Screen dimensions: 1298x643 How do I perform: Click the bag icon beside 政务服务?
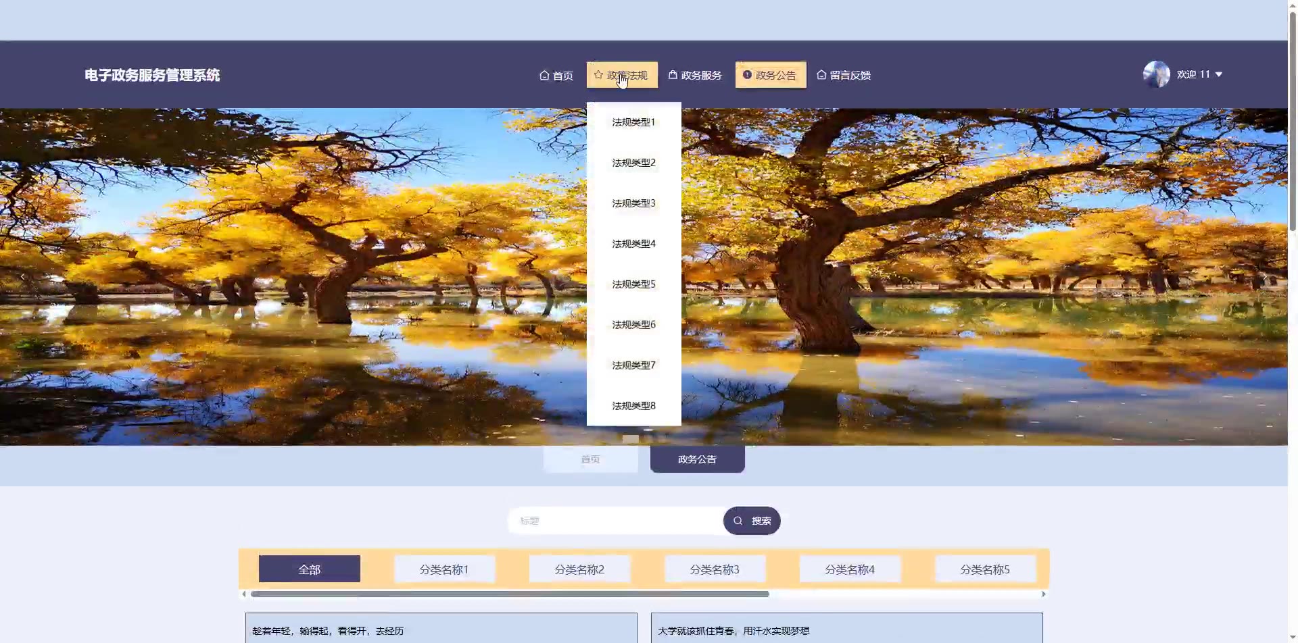pos(673,74)
